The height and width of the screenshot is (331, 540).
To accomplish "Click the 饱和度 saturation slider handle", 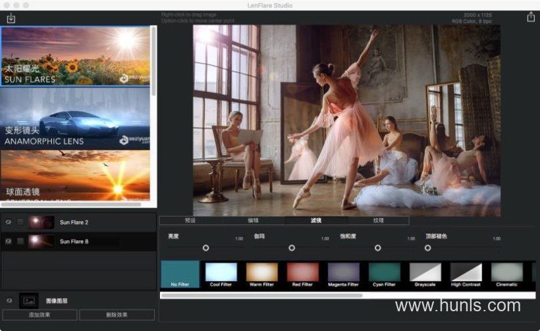I will [x=378, y=247].
